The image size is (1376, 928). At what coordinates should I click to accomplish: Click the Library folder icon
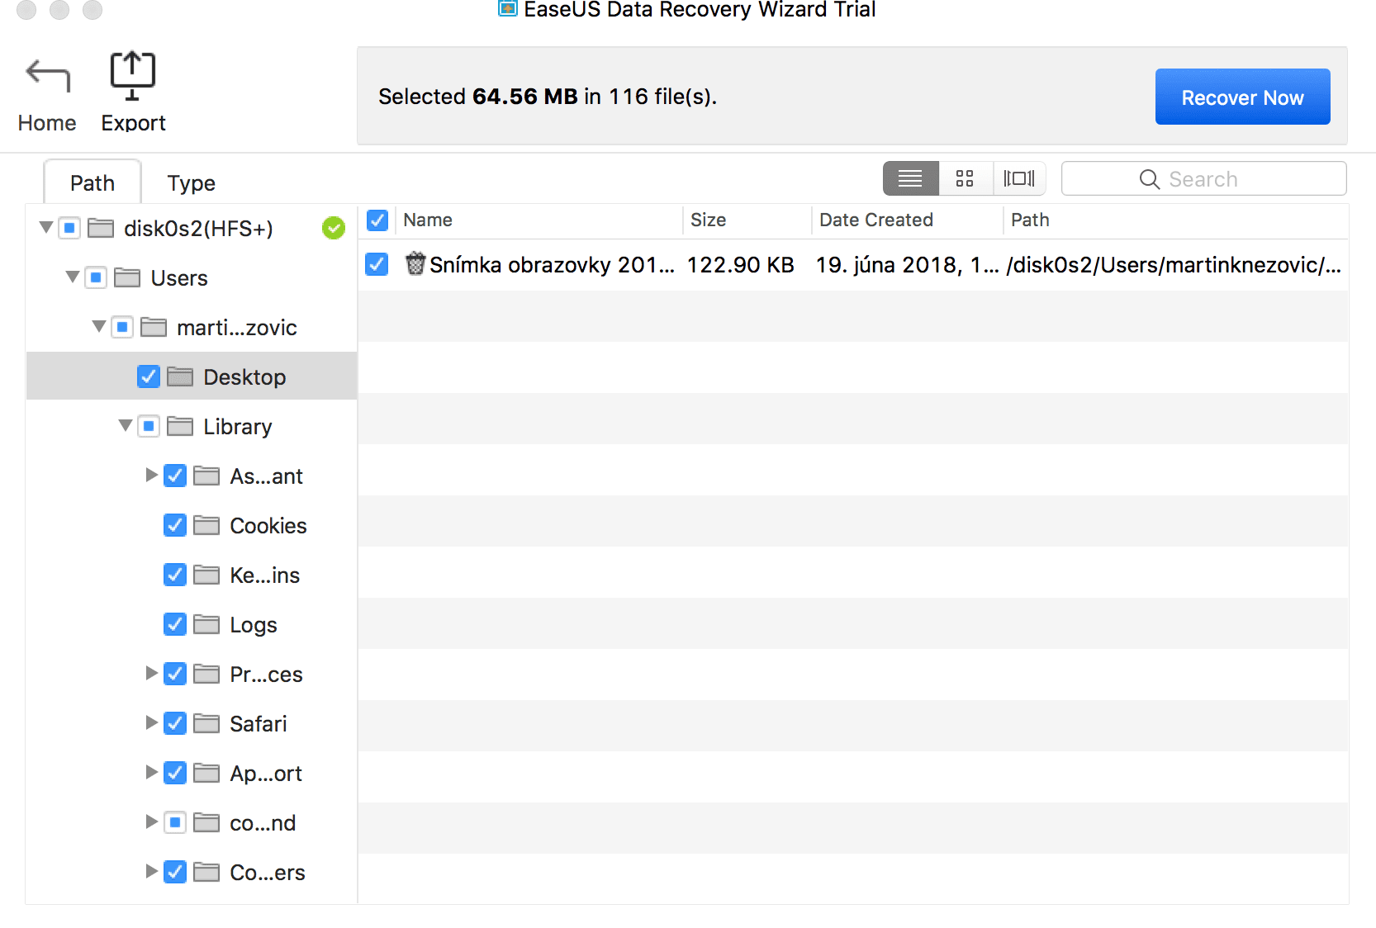pos(180,426)
